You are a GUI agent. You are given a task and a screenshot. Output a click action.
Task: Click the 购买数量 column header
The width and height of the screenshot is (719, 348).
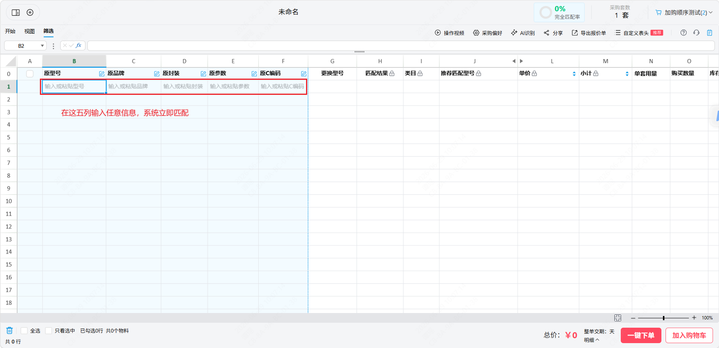click(689, 73)
